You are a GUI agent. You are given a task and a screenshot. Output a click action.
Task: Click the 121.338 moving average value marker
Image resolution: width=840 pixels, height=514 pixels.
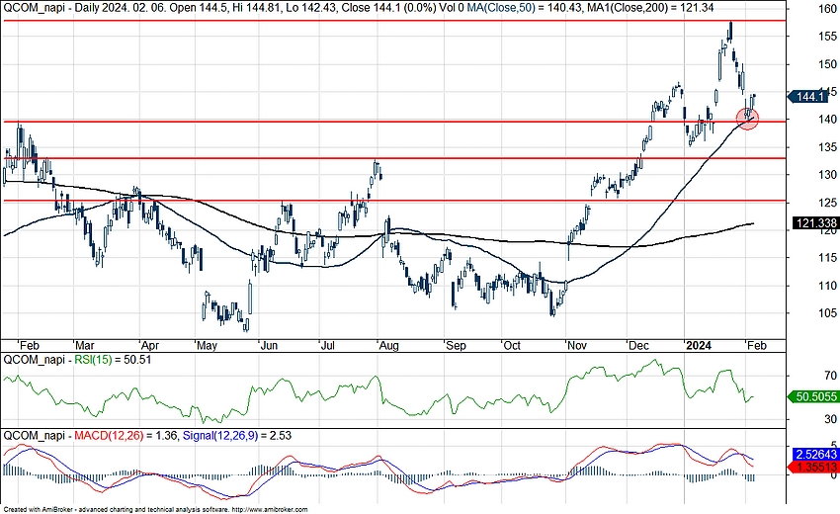pos(815,223)
